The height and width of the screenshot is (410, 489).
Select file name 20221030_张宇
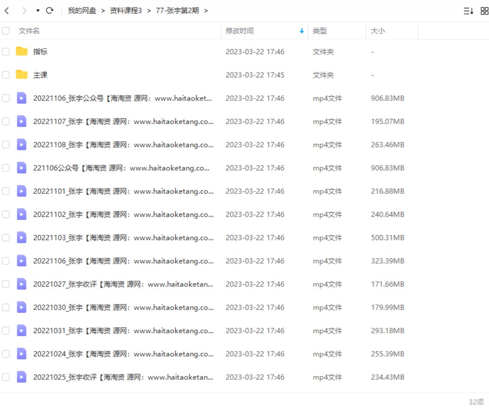click(123, 308)
